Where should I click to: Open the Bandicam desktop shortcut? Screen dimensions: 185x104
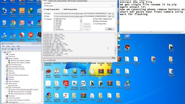127,48
